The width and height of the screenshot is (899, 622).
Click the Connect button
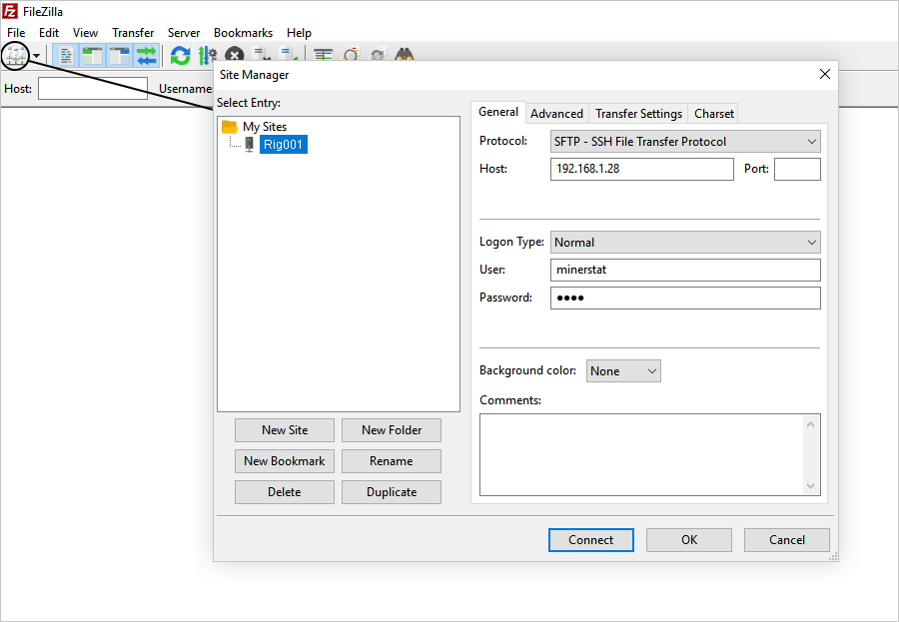pyautogui.click(x=591, y=540)
